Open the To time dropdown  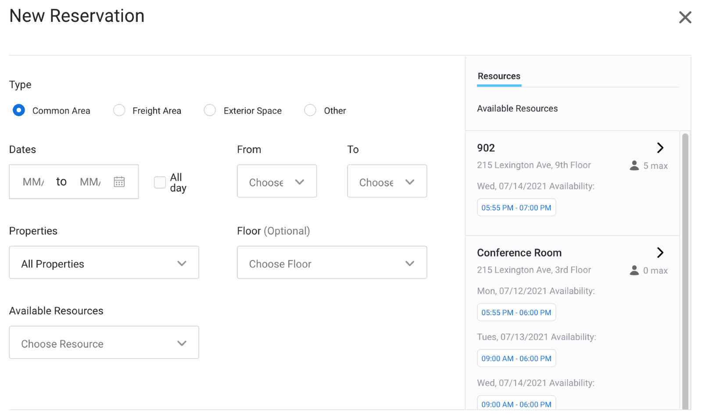point(387,181)
